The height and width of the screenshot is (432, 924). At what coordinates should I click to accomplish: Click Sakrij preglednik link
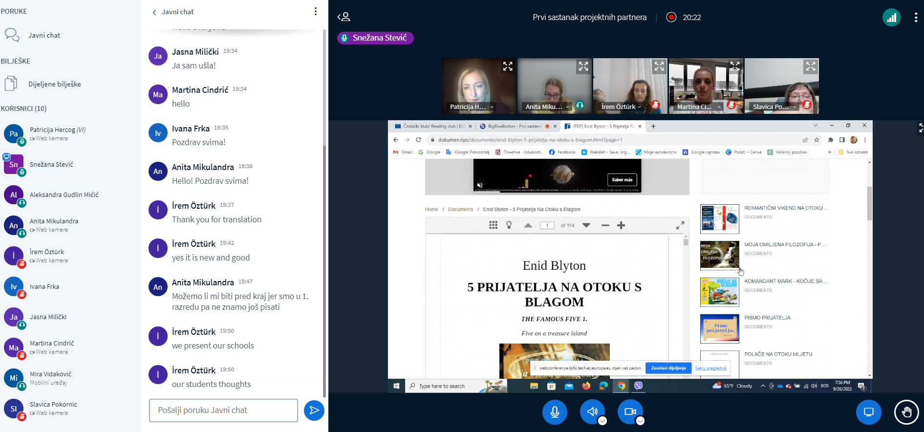(711, 368)
